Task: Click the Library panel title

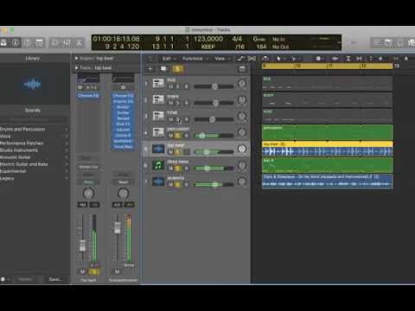Action: click(32, 59)
